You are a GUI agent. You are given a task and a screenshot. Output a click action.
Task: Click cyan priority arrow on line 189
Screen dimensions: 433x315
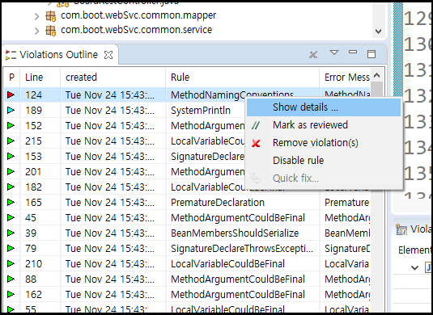point(11,110)
